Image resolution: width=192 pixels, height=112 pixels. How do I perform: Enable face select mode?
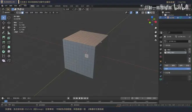[22, 13]
